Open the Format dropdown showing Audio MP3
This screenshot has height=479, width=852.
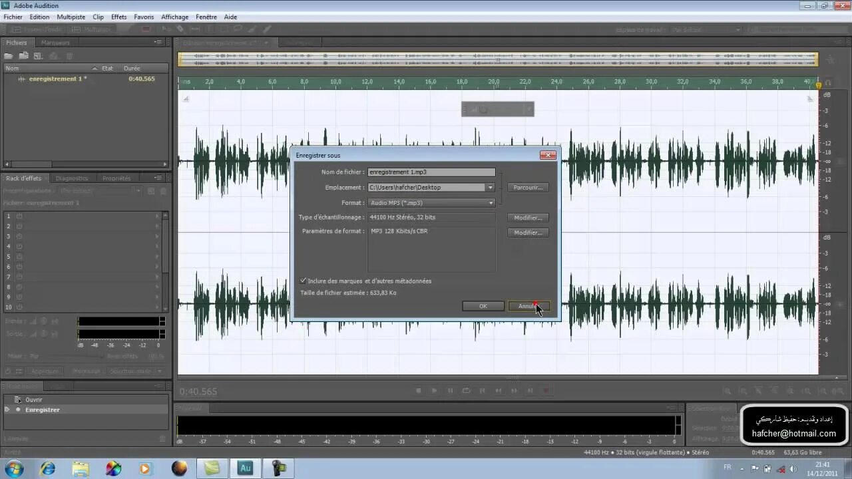point(431,203)
